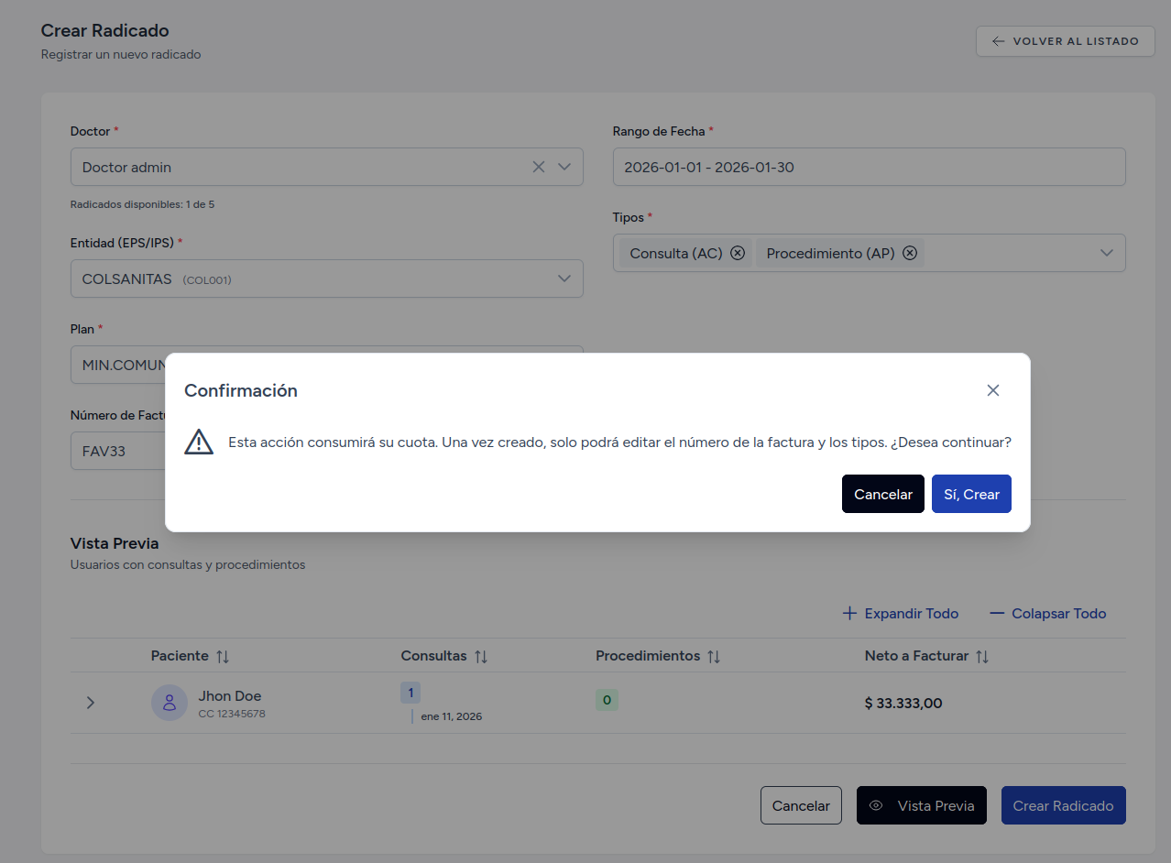Sort table by Neto a Facturar
The height and width of the screenshot is (863, 1171).
click(x=982, y=656)
